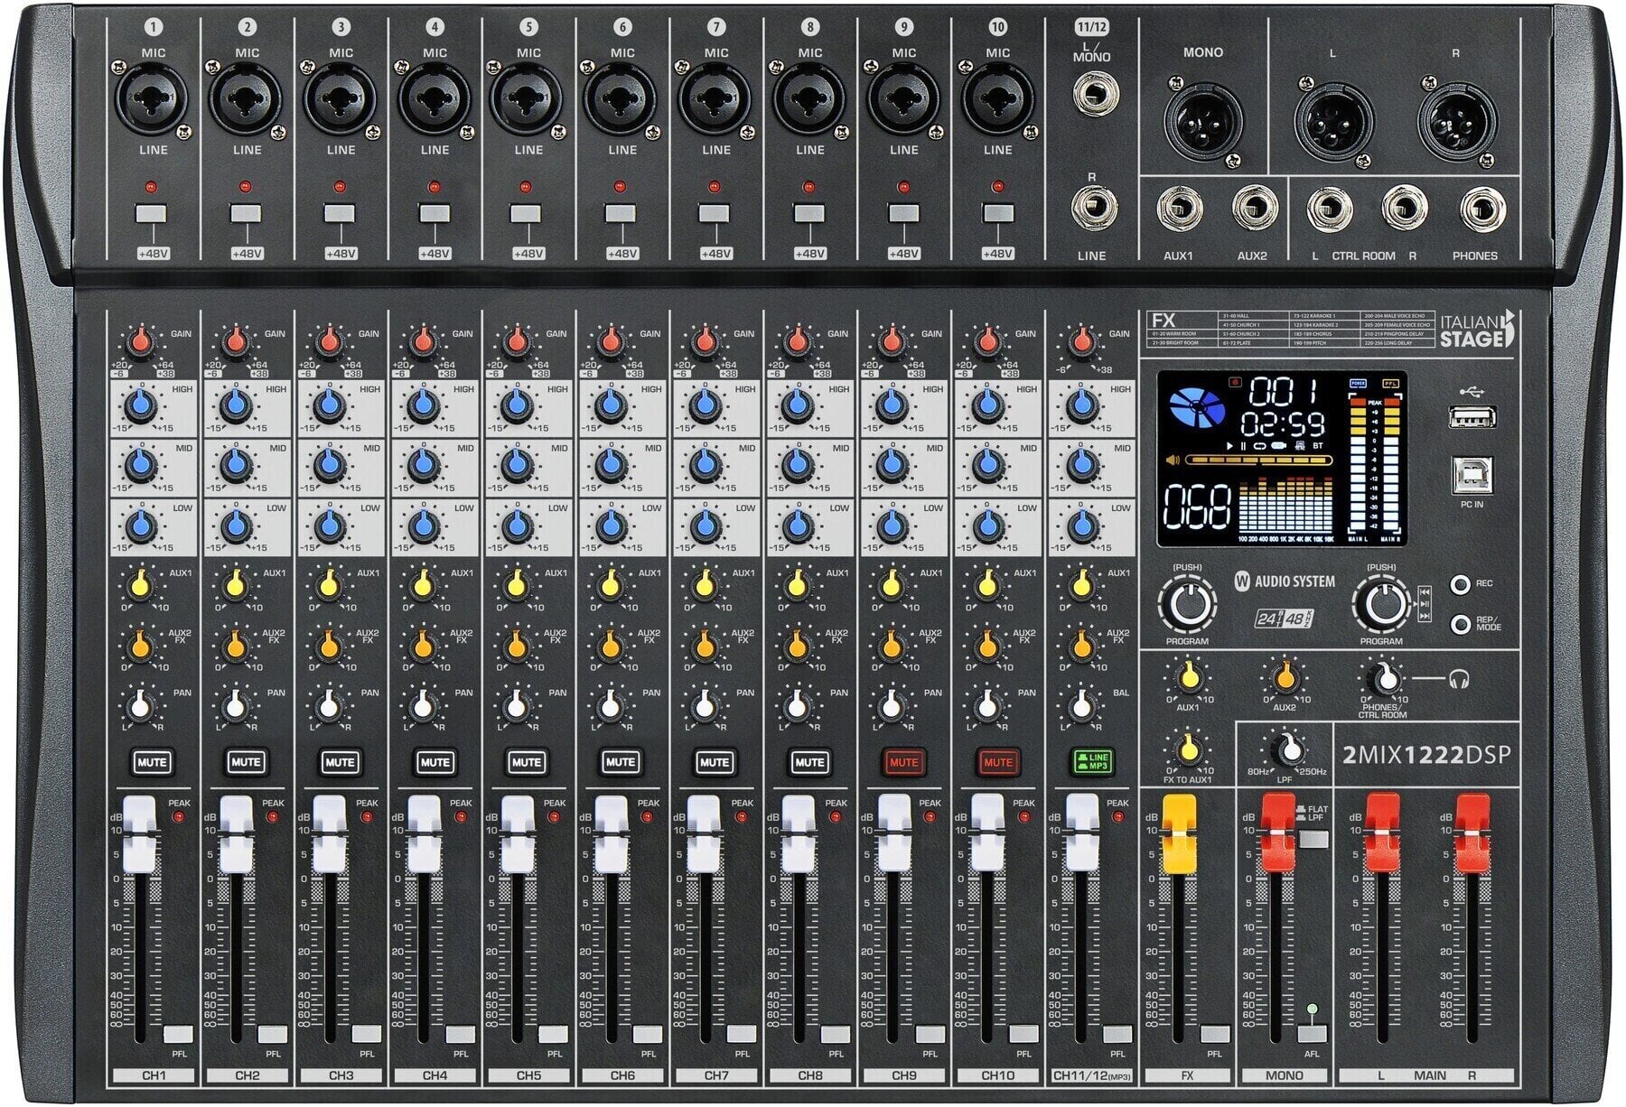1626x1107 pixels.
Task: Click the USB-A port under the USB symbol
Action: (x=1472, y=416)
